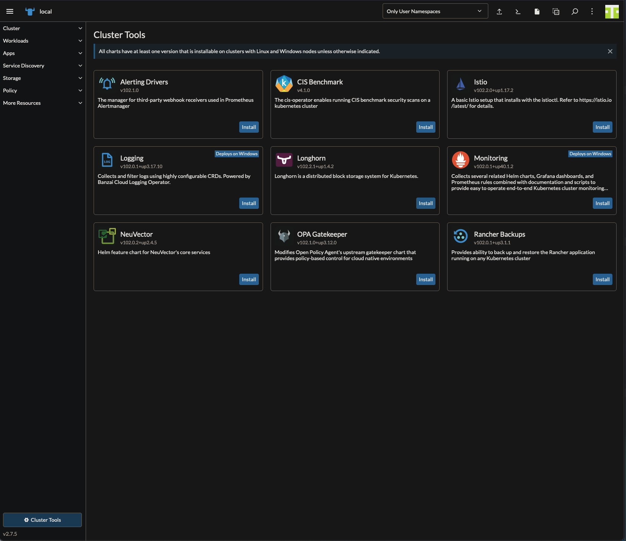This screenshot has width=626, height=541.
Task: Open the kubeconfig file viewer icon
Action: [x=537, y=12]
